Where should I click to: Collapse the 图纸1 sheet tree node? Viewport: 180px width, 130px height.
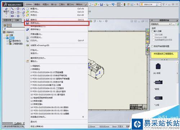(4, 38)
